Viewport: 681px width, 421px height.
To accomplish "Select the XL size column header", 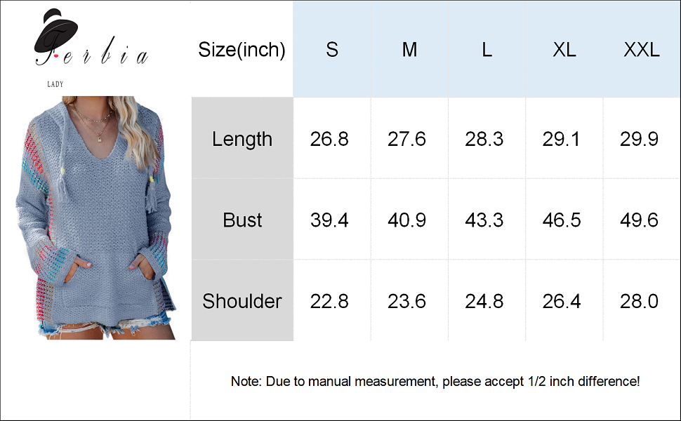I will pyautogui.click(x=564, y=50).
